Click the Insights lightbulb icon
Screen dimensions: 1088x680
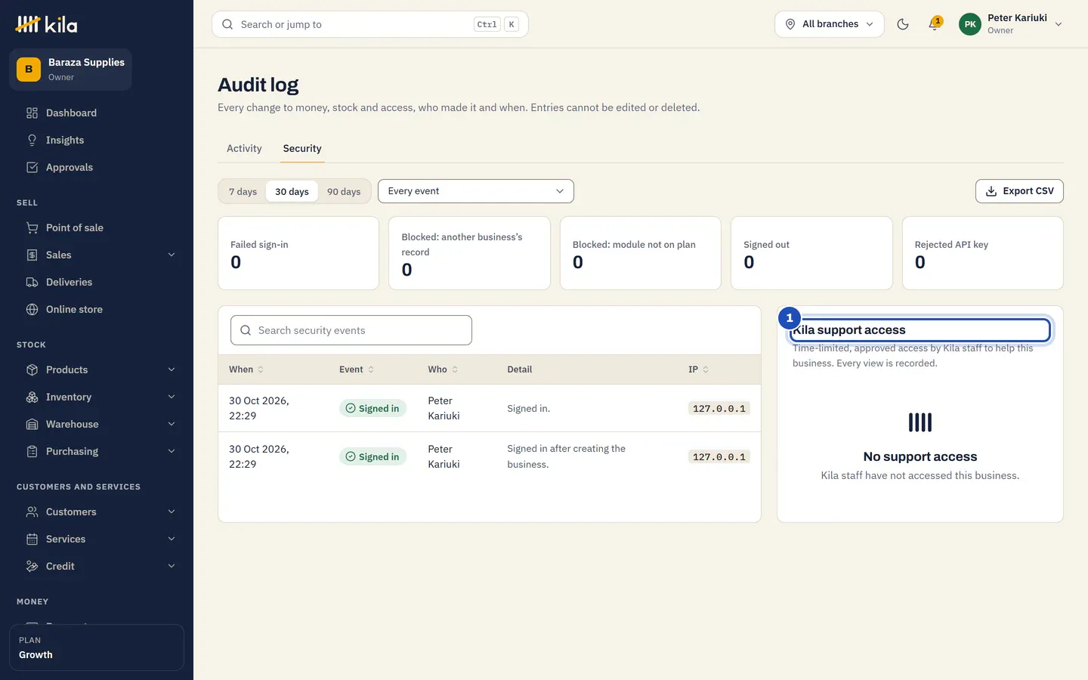tap(32, 141)
